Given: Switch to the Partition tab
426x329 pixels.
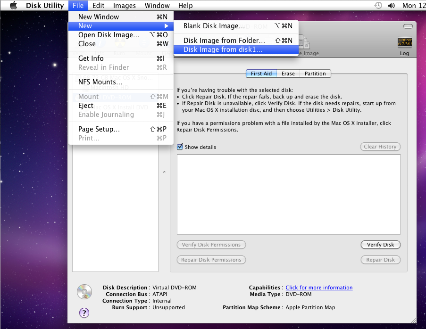Looking at the screenshot, I should 315,74.
